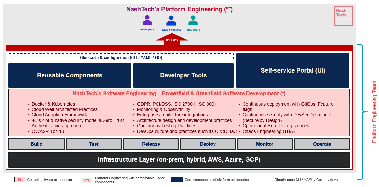Select the Developer Tools block
Viewport: 379px width, 187px height.
click(x=183, y=76)
